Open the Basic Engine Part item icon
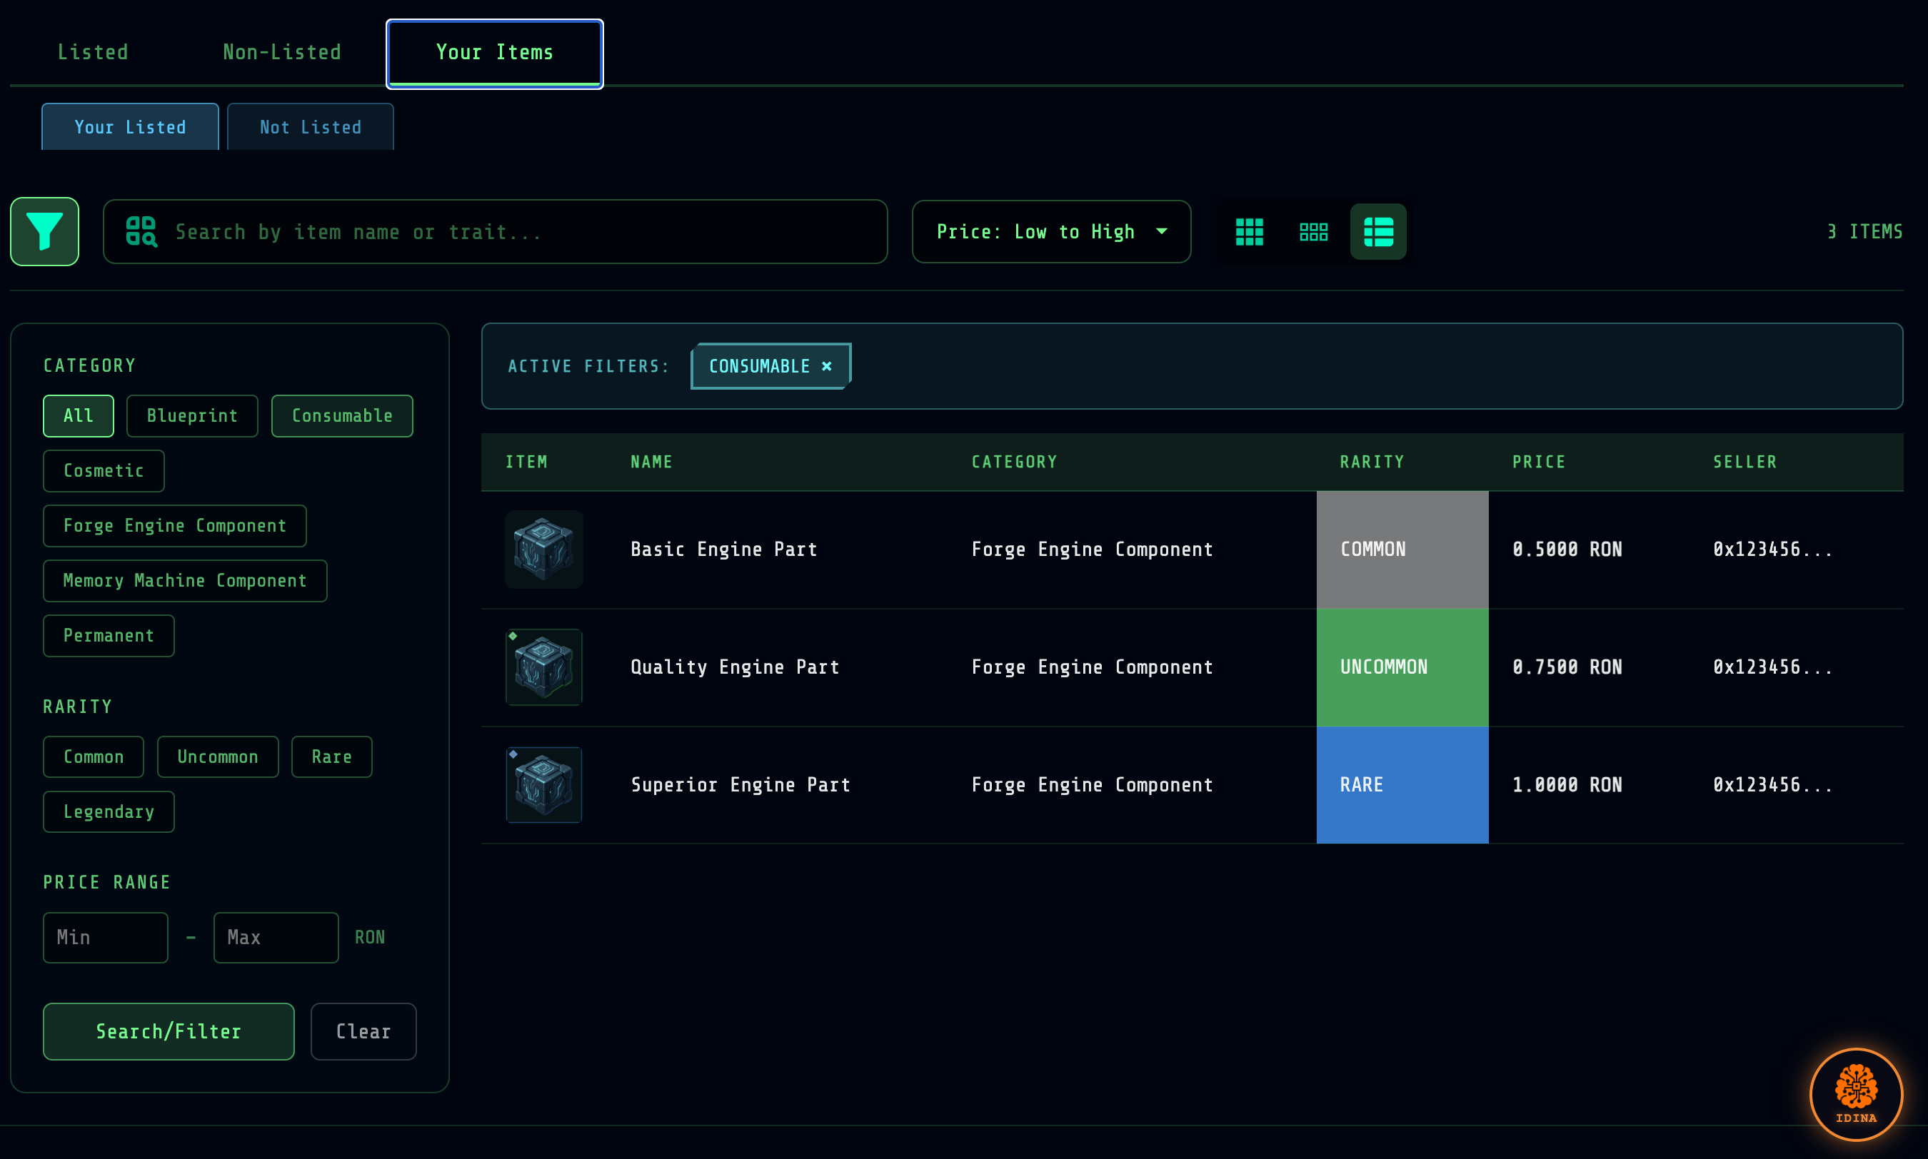This screenshot has height=1159, width=1928. tap(543, 549)
